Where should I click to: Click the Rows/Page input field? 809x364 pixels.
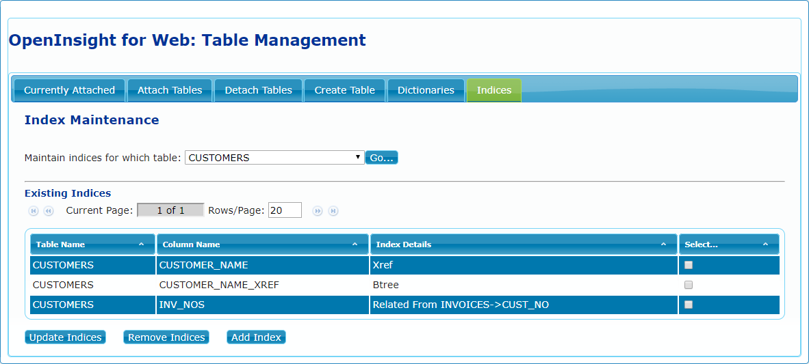pyautogui.click(x=285, y=210)
